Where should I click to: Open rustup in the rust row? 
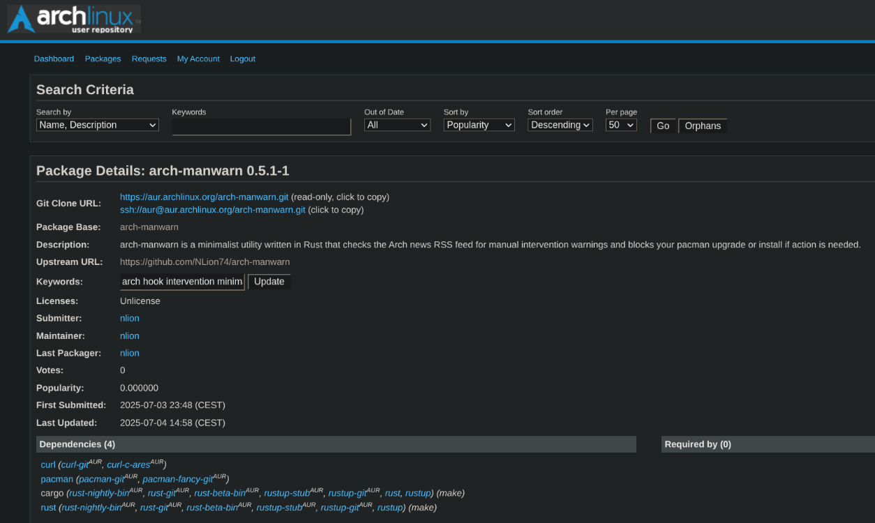[x=390, y=508]
